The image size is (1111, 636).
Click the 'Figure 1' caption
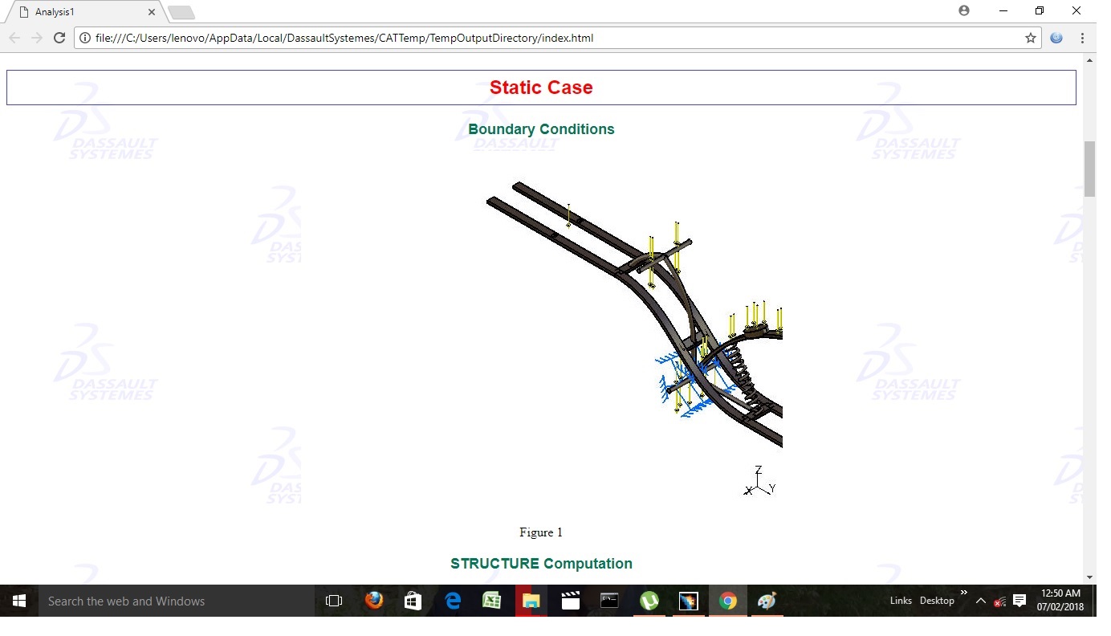coord(541,532)
